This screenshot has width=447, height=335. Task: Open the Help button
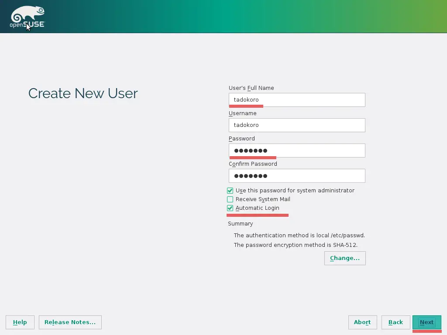(20, 322)
